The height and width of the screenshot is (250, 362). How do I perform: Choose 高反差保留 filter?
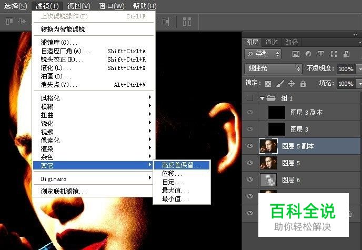pyautogui.click(x=182, y=165)
